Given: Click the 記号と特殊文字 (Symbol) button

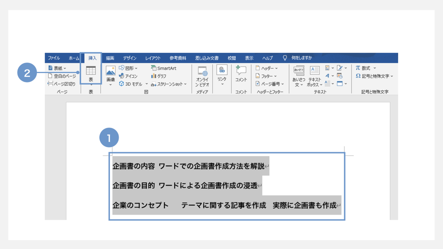Looking at the screenshot, I should 374,76.
